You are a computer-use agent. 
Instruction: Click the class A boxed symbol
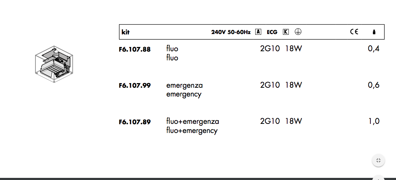click(258, 32)
